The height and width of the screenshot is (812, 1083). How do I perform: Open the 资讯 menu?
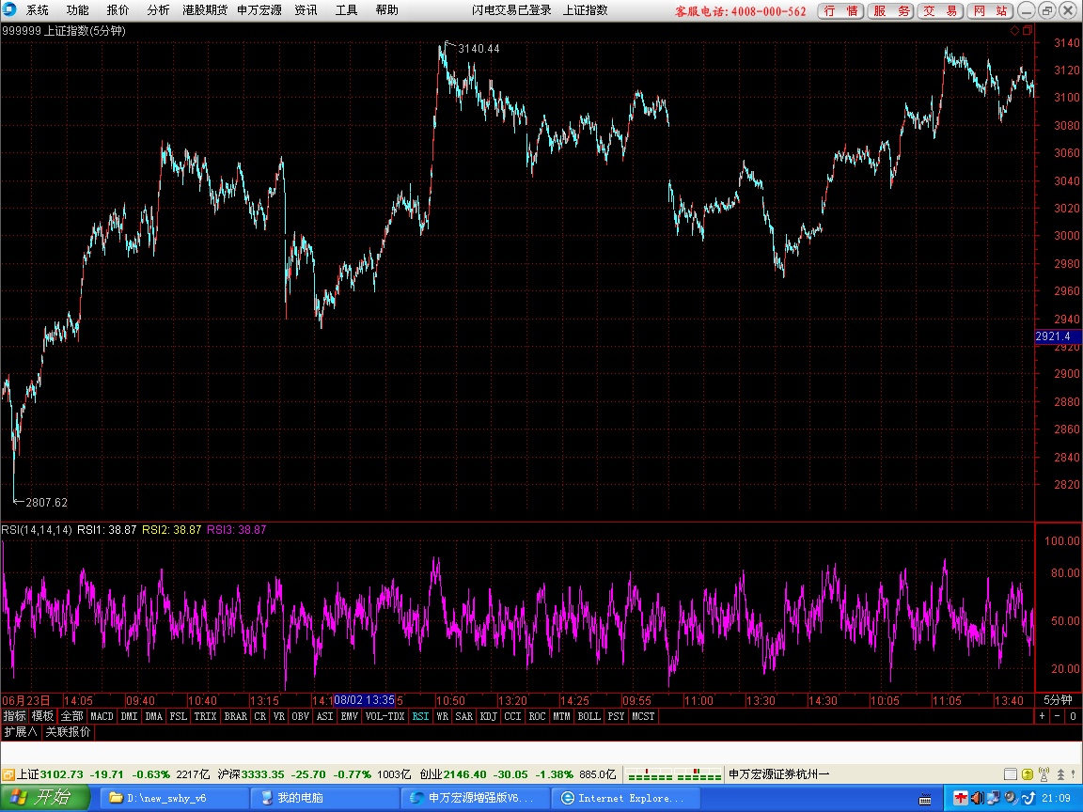pos(306,10)
